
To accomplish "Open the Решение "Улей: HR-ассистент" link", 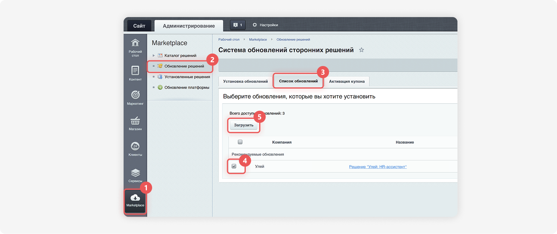I will click(x=378, y=167).
